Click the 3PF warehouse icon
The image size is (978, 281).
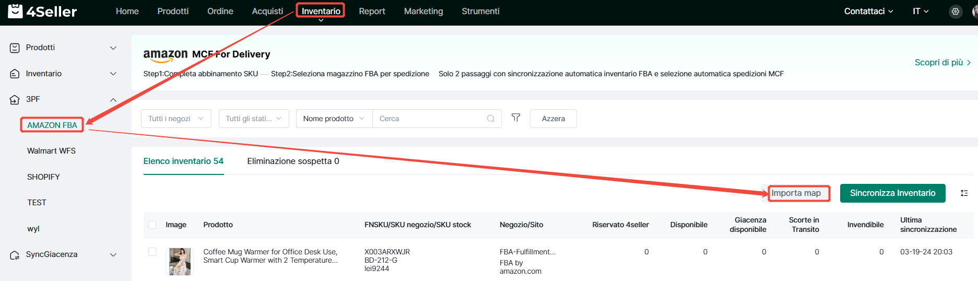15,99
